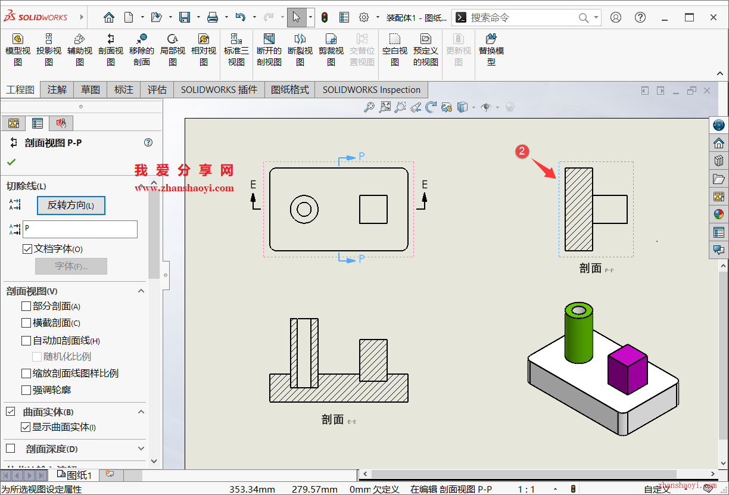Screen dimensions: 729x495
Task: Collapse the 曲面实体(B) section
Action: click(x=141, y=412)
